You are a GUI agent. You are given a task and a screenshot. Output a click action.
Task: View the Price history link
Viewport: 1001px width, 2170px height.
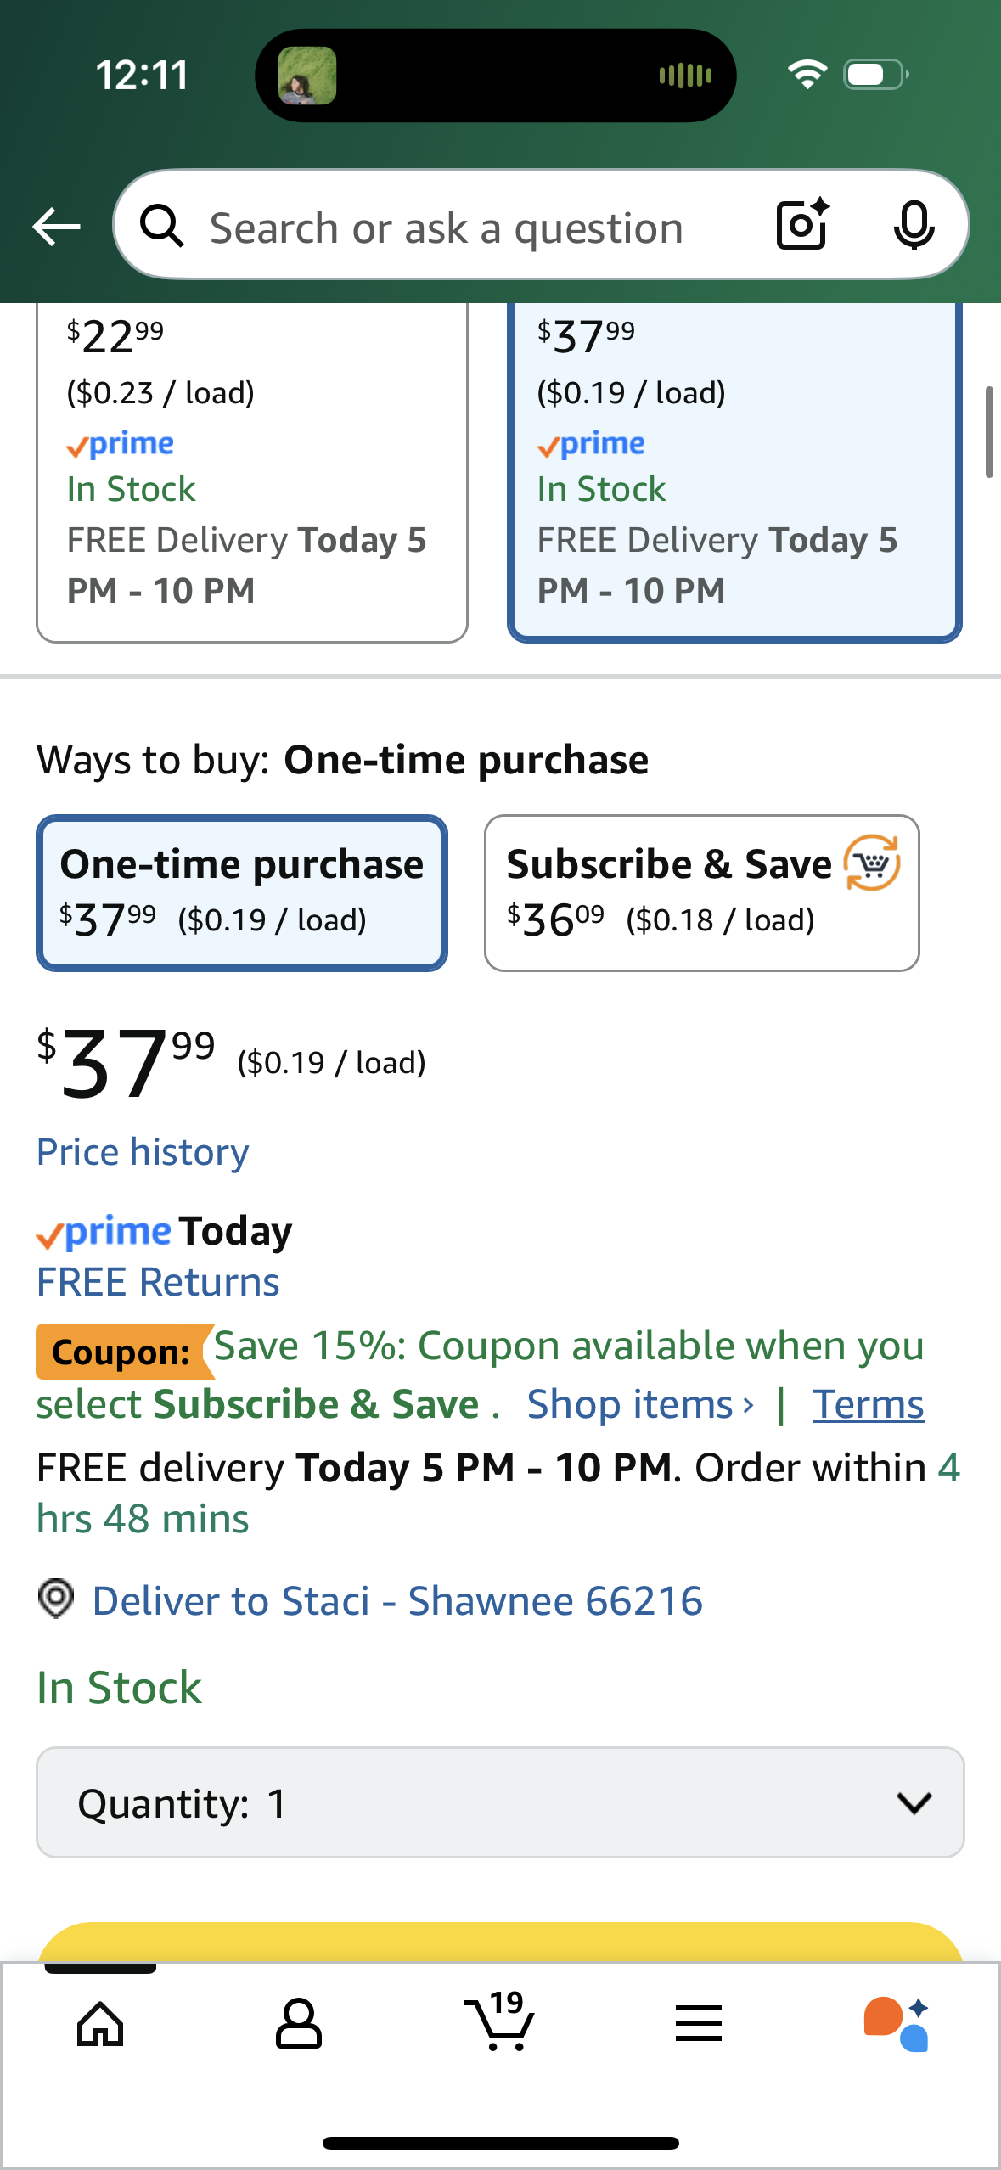click(x=143, y=1152)
